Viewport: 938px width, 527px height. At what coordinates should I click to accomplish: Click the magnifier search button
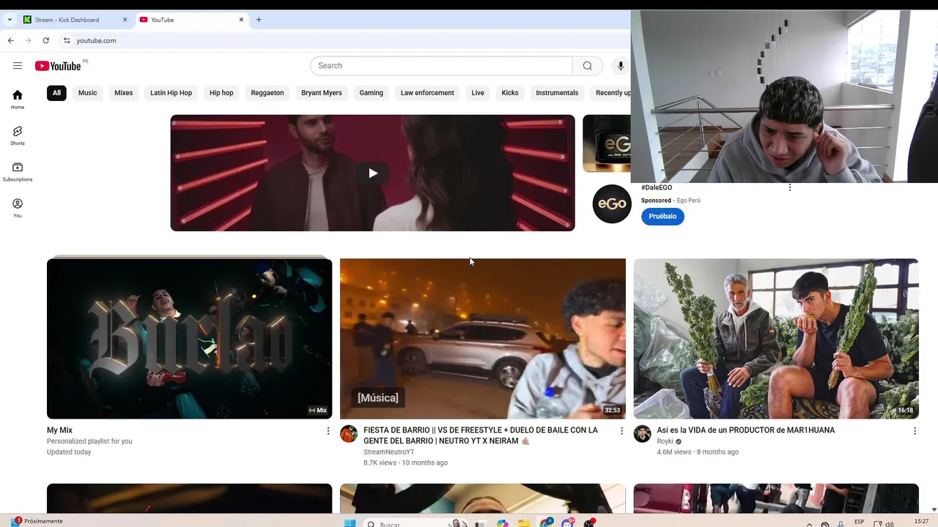(587, 66)
